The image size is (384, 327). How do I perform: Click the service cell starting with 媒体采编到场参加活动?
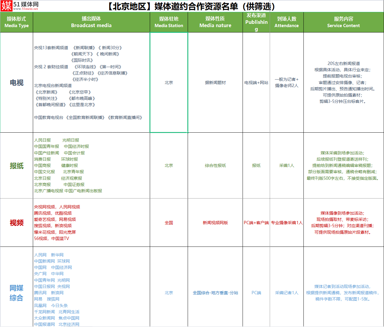pyautogui.click(x=343, y=165)
